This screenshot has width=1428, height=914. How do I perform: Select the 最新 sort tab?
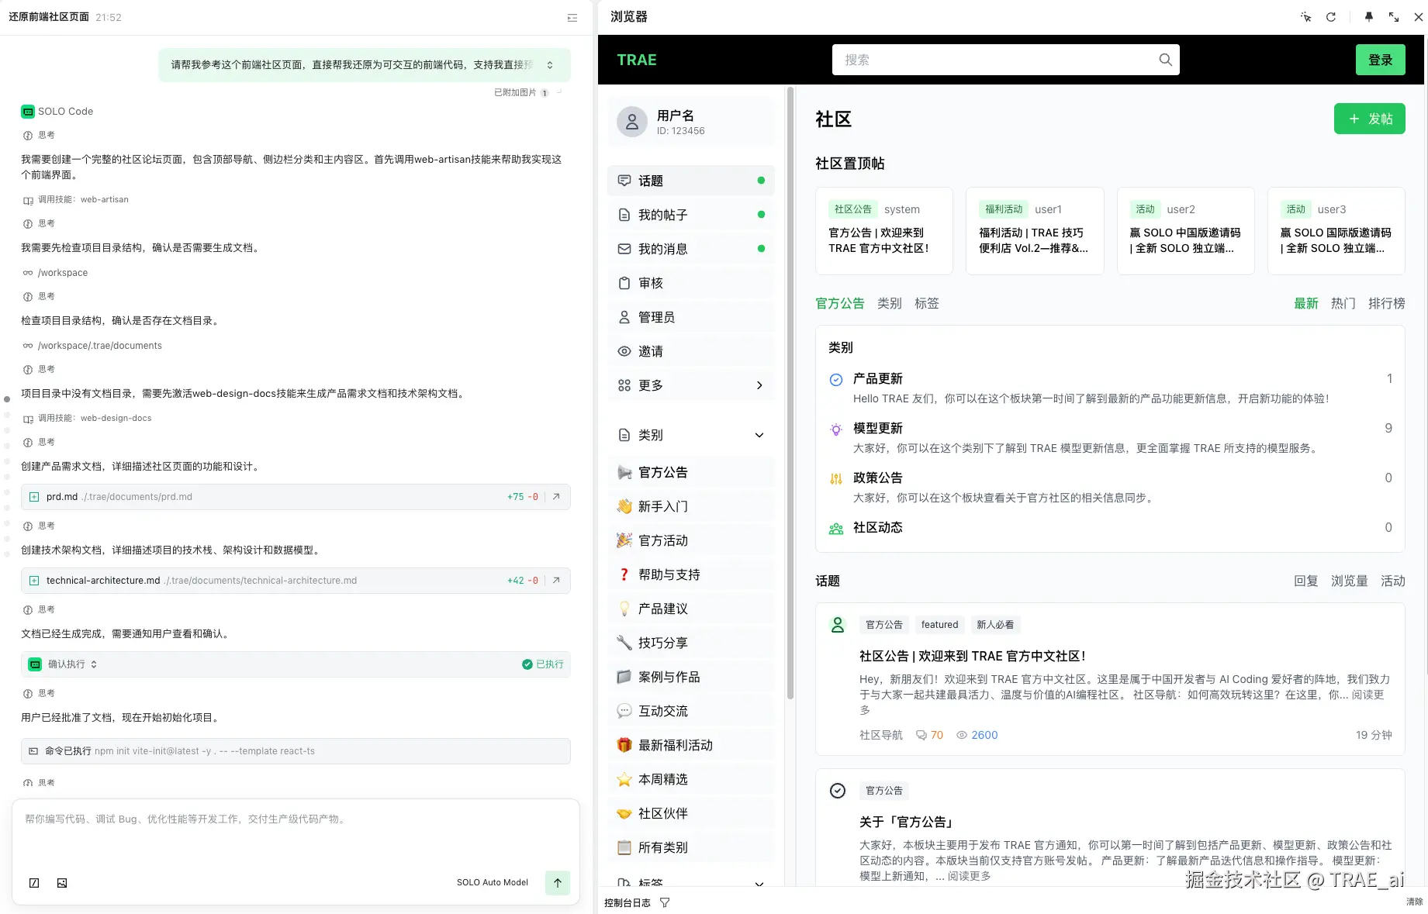pyautogui.click(x=1306, y=303)
